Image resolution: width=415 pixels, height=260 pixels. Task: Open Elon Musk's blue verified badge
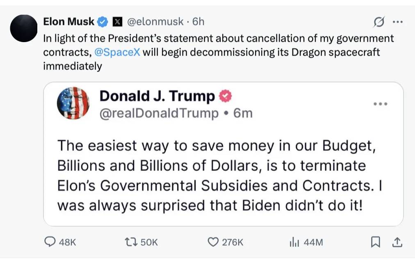coord(103,21)
